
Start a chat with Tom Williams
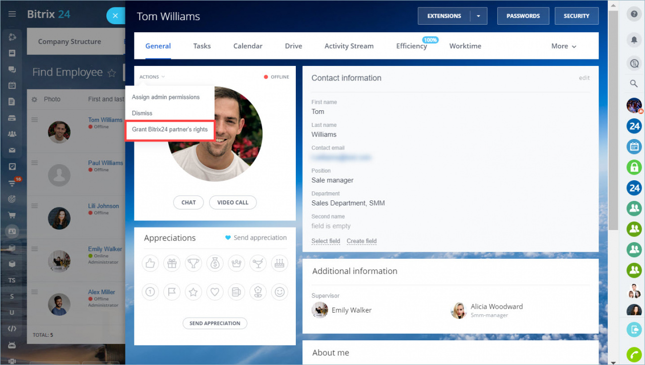[x=188, y=202]
